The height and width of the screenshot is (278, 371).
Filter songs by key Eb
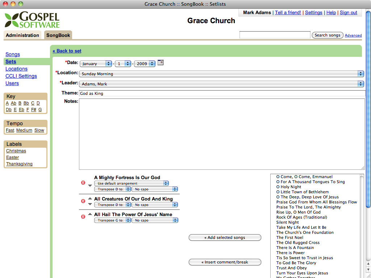(21, 110)
